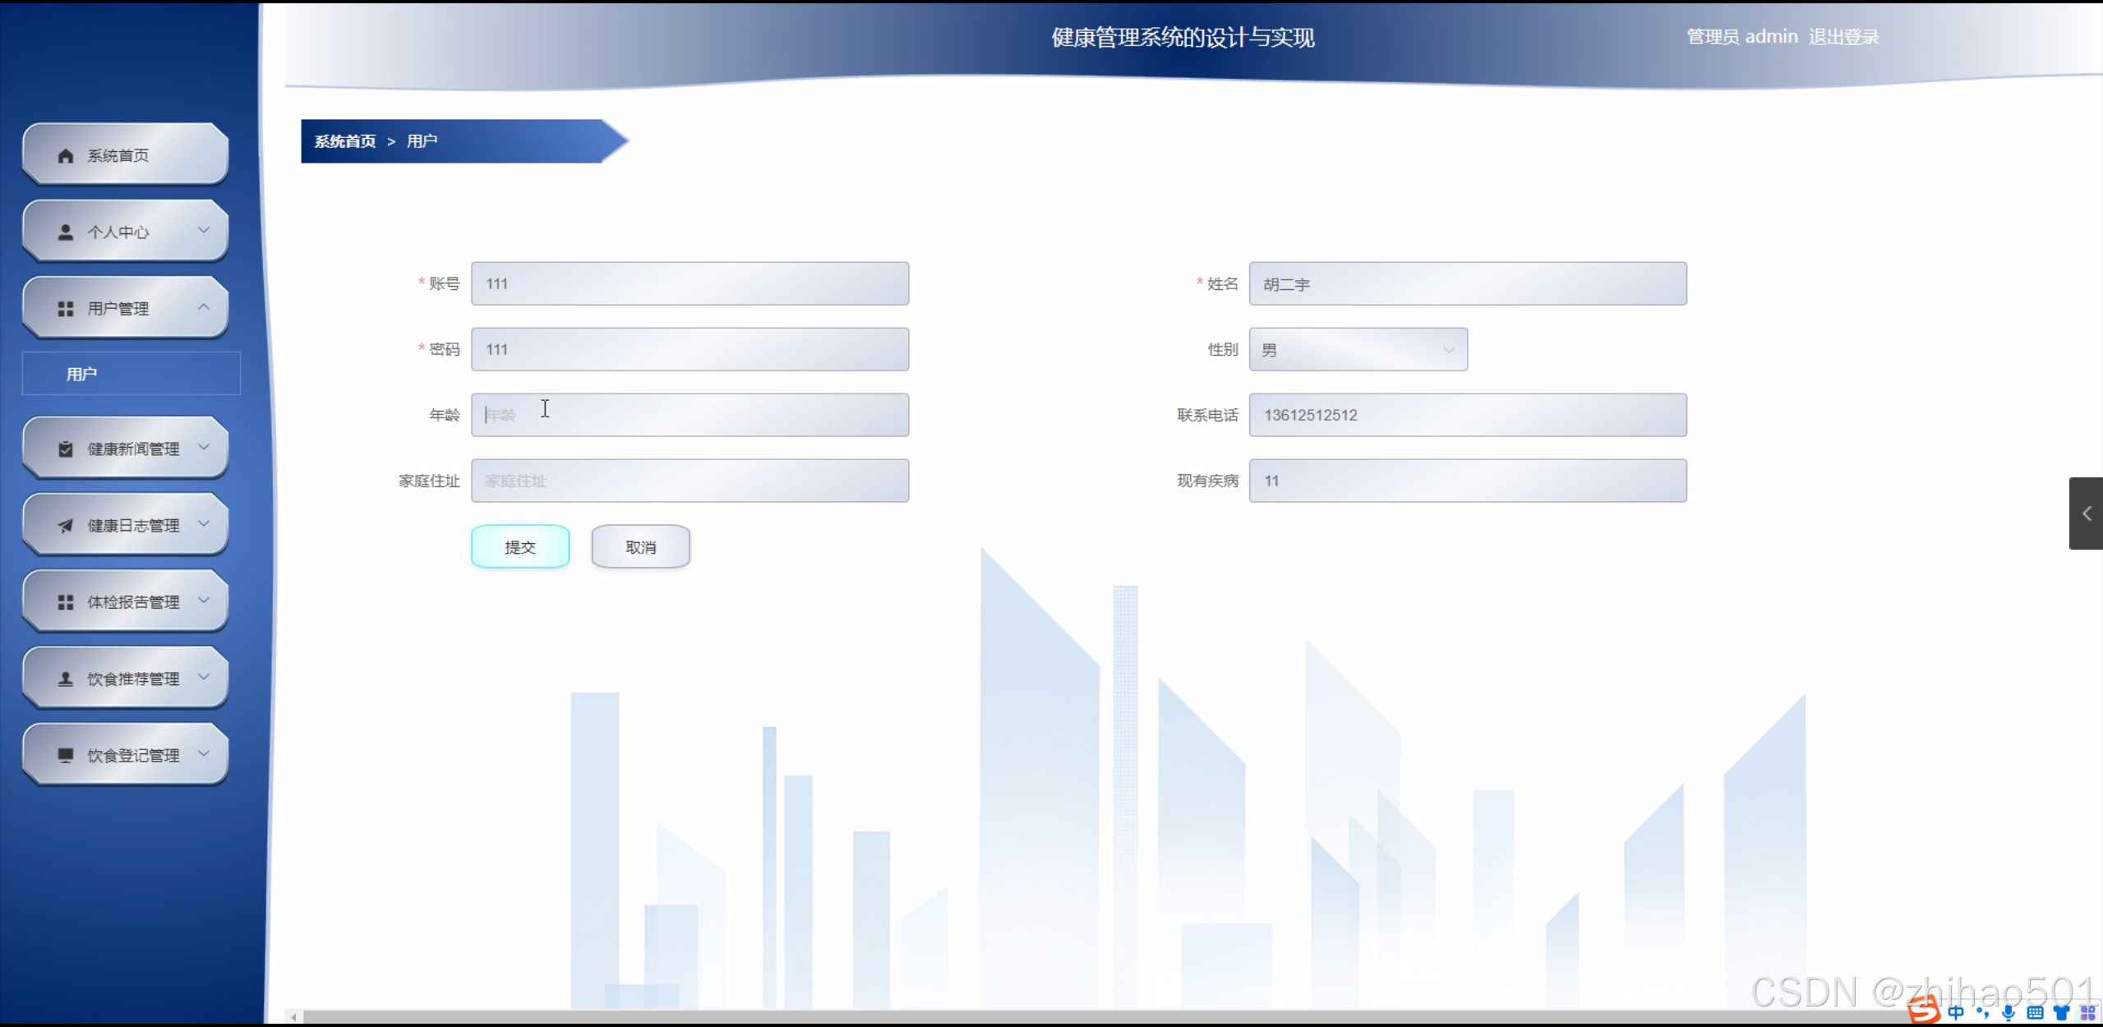Click the user icon beside 饮食推荐管理
Image resolution: width=2103 pixels, height=1027 pixels.
(x=66, y=679)
